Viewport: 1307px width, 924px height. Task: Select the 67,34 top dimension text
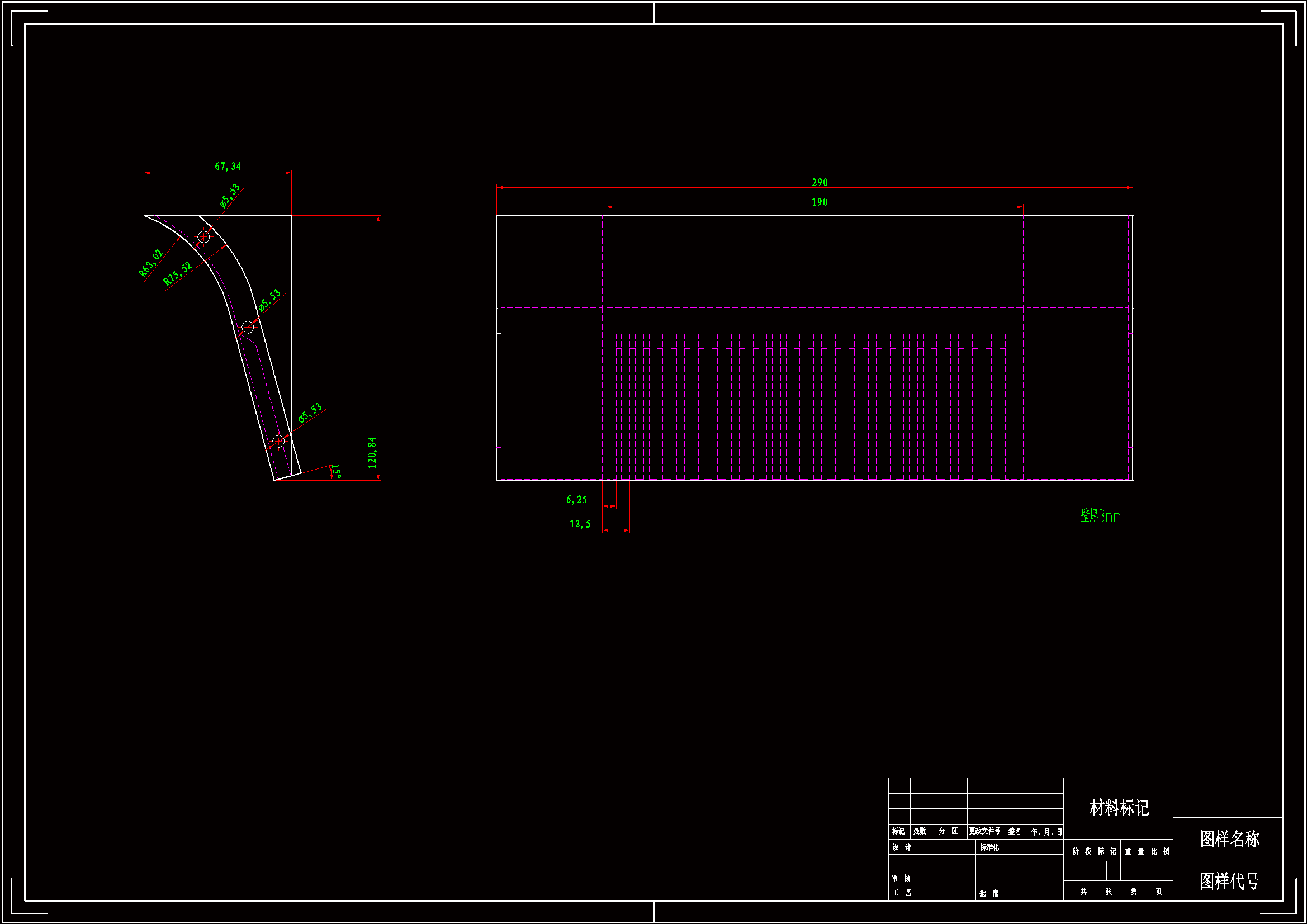227,166
